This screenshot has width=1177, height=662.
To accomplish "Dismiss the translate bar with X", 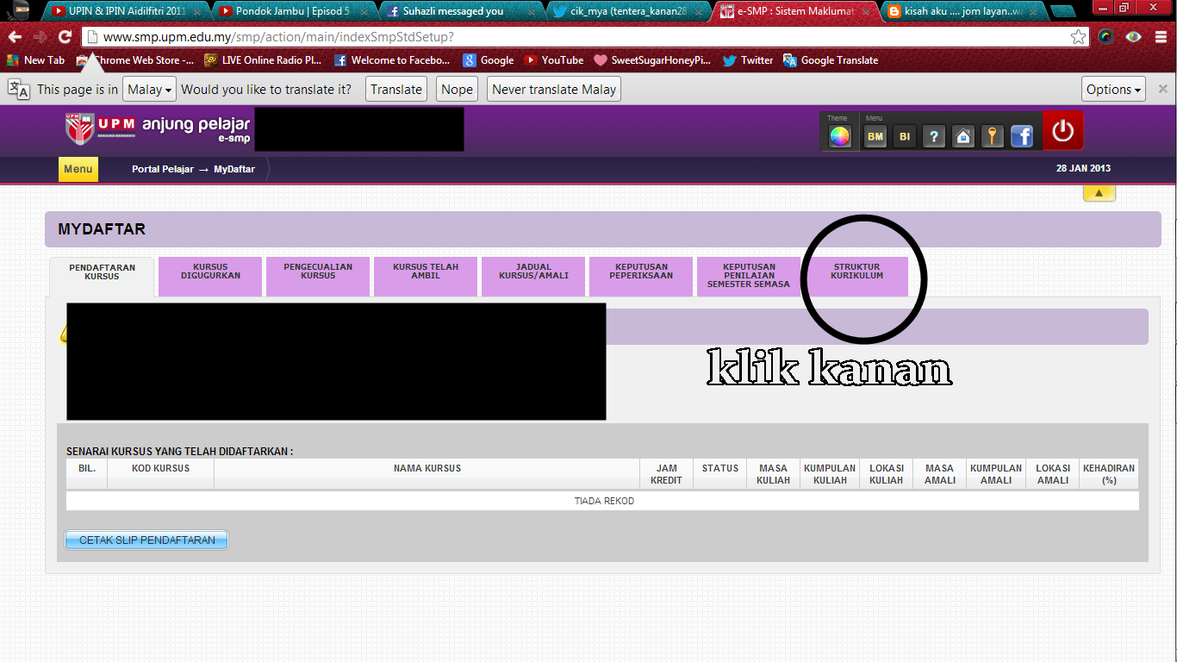I will coord(1163,89).
